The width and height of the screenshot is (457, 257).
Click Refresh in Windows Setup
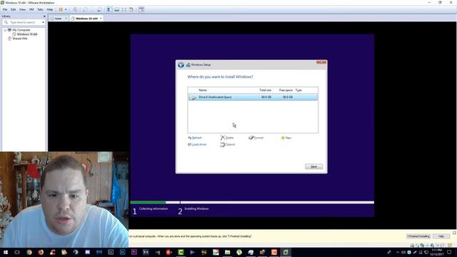click(195, 138)
